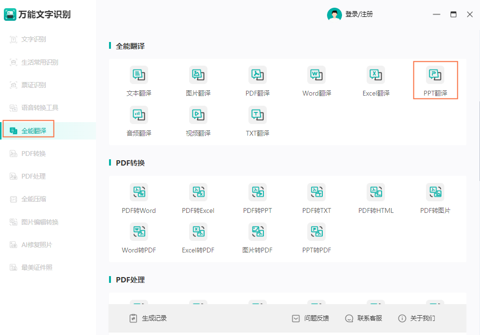
Task: Launch the PDF转TXT converter icon
Action: 316,192
